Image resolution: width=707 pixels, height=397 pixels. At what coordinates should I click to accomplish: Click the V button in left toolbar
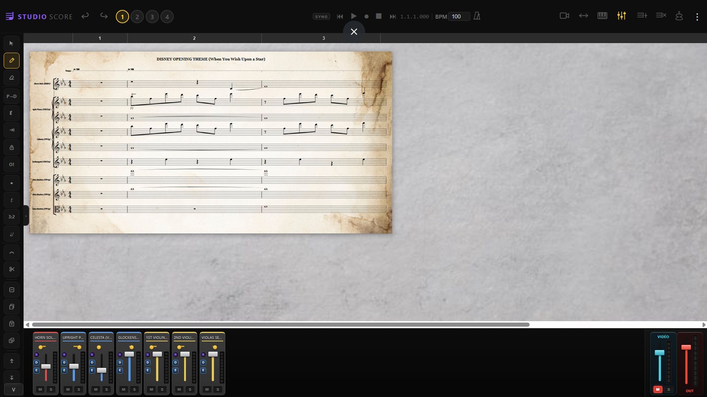(x=13, y=389)
